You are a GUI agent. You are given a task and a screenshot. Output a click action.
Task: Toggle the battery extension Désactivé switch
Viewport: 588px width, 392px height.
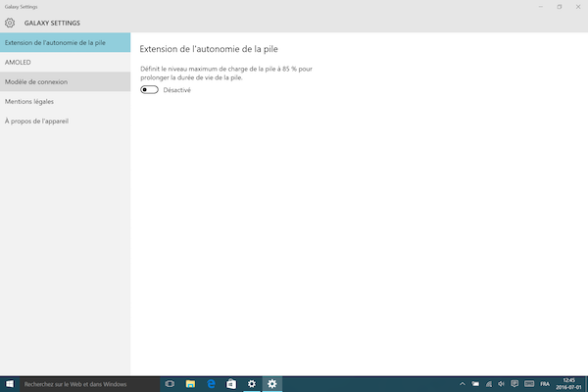149,89
